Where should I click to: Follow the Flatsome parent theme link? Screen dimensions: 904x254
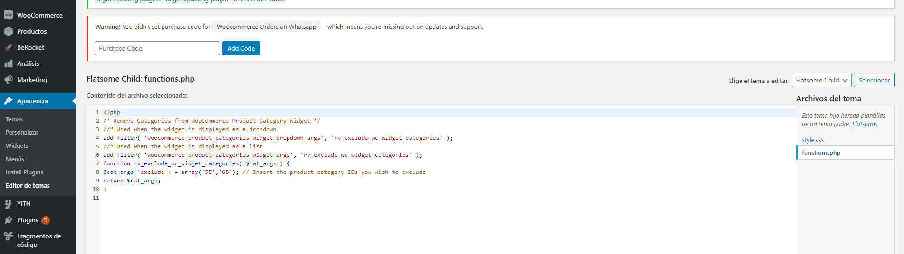(864, 124)
